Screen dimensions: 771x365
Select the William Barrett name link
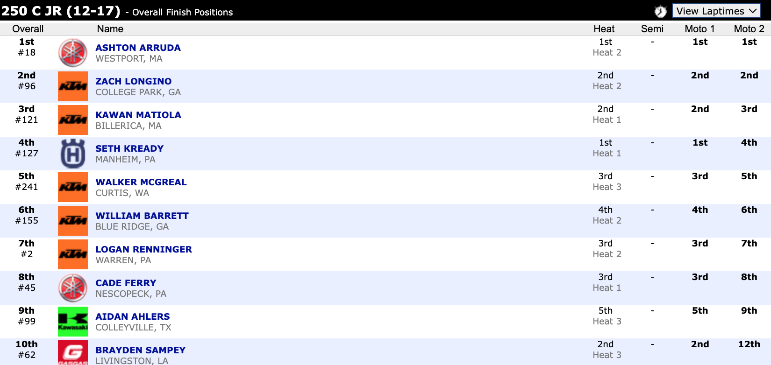[142, 216]
